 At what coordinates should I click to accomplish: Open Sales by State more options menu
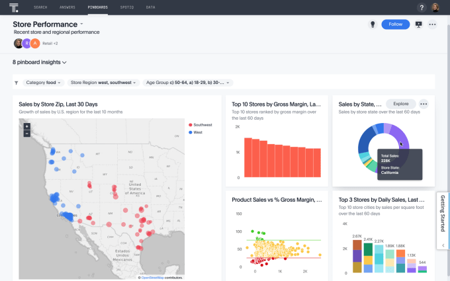pos(424,104)
